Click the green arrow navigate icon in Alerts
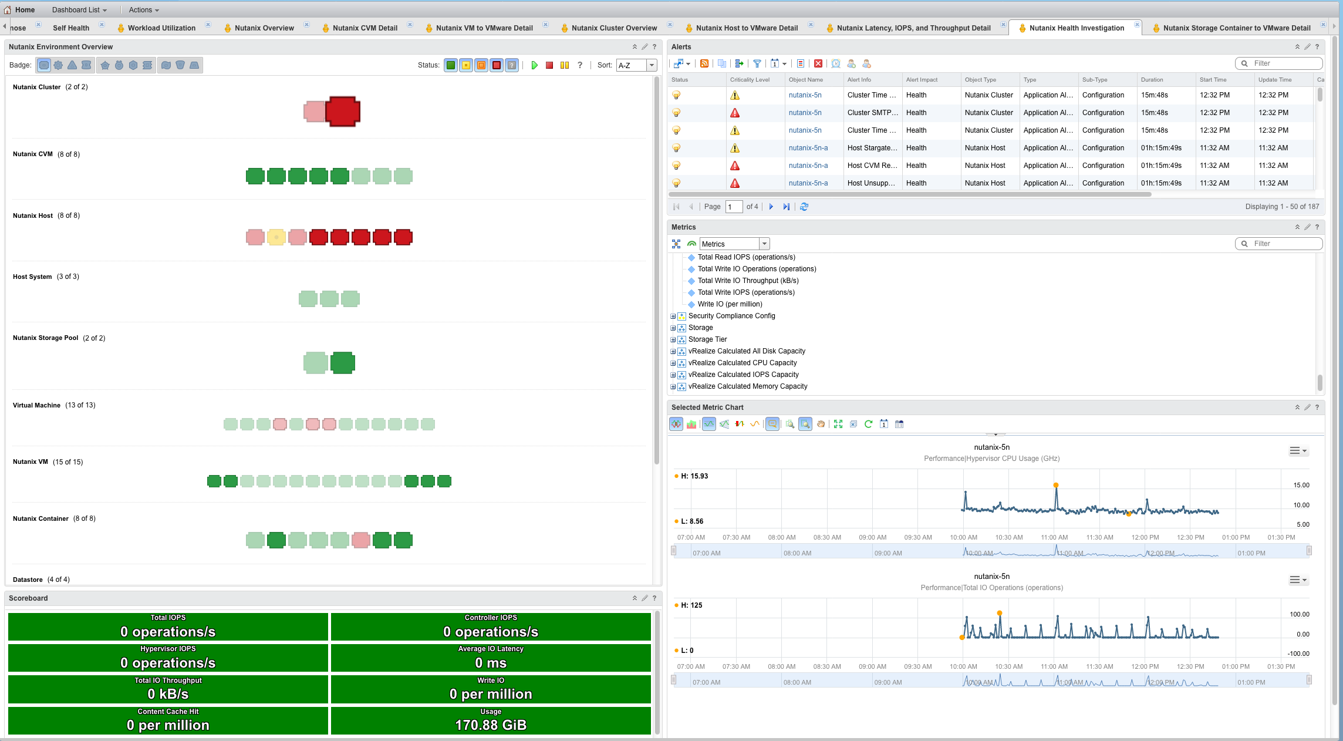Viewport: 1343px width, 741px height. pos(740,63)
